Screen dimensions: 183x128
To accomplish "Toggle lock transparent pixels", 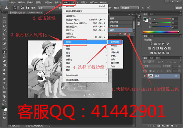I will [x=151, y=71].
